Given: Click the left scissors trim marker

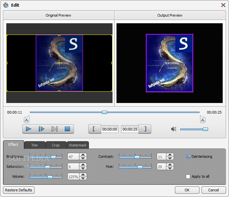Looking at the screenshot, I should point(27,119).
